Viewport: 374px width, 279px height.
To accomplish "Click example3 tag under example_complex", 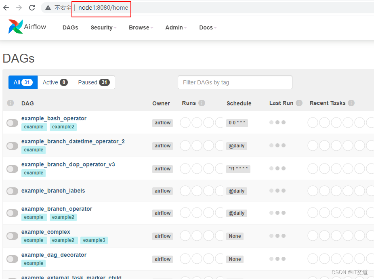I will (94, 240).
